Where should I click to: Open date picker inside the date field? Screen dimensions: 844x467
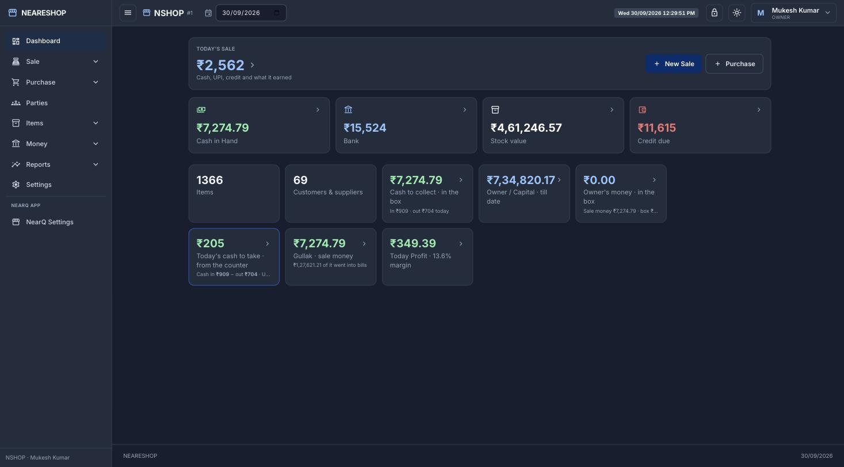(x=276, y=13)
